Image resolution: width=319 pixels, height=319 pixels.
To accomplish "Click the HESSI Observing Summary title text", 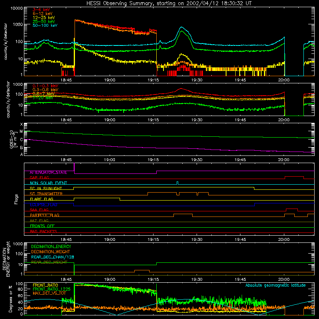I will coord(169,4).
